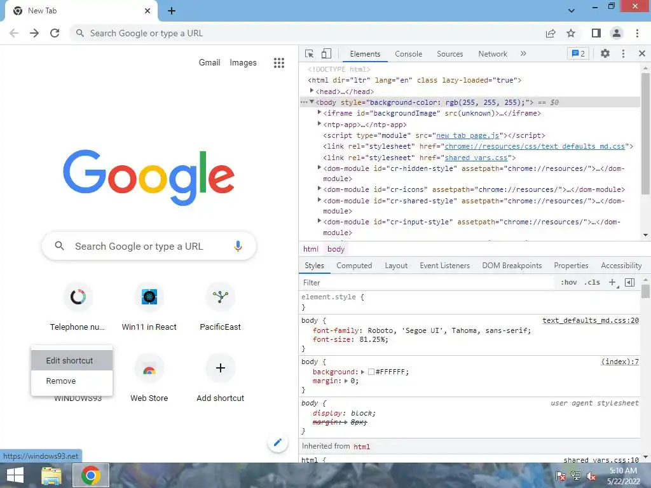Viewport: 651px width, 488px height.
Task: Bookmark this tab with the star icon
Action: coord(572,33)
